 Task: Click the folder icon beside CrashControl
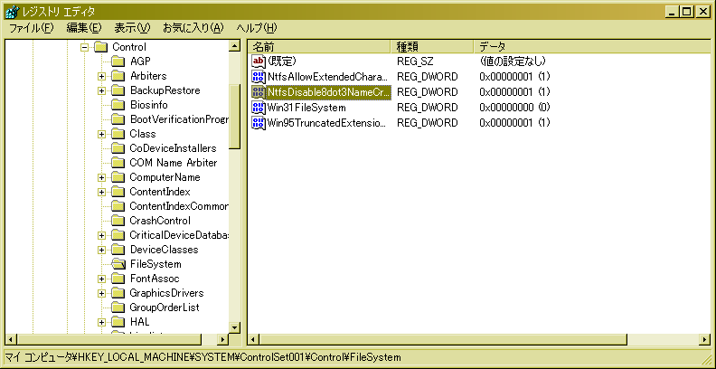pos(118,221)
